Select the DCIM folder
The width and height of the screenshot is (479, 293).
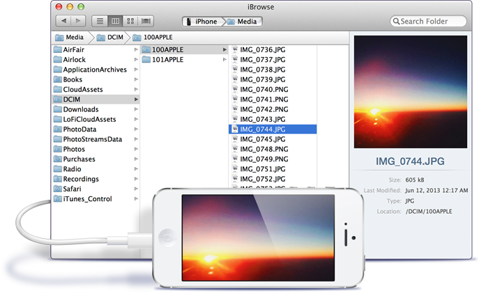(x=96, y=100)
